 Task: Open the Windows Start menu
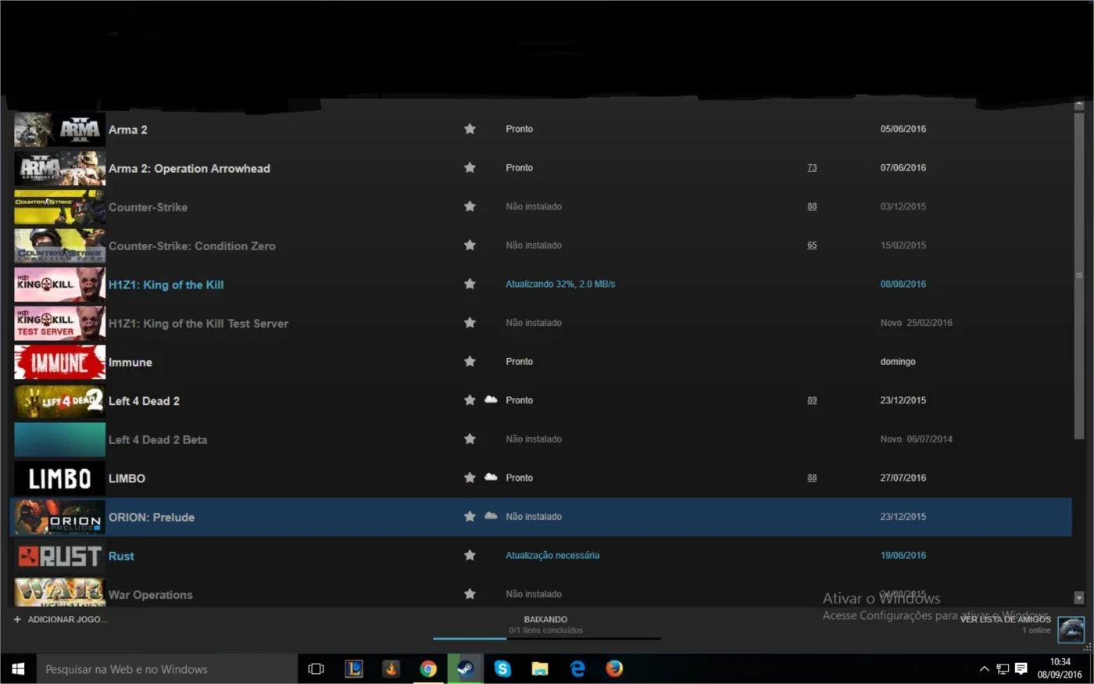click(x=18, y=668)
